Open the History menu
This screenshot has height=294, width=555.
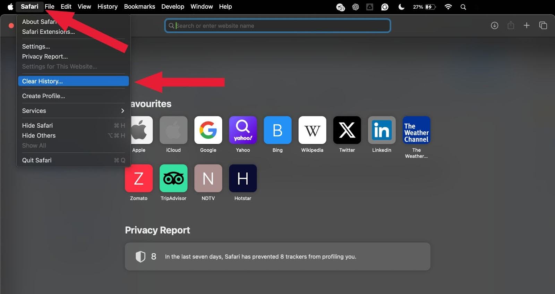click(x=108, y=7)
